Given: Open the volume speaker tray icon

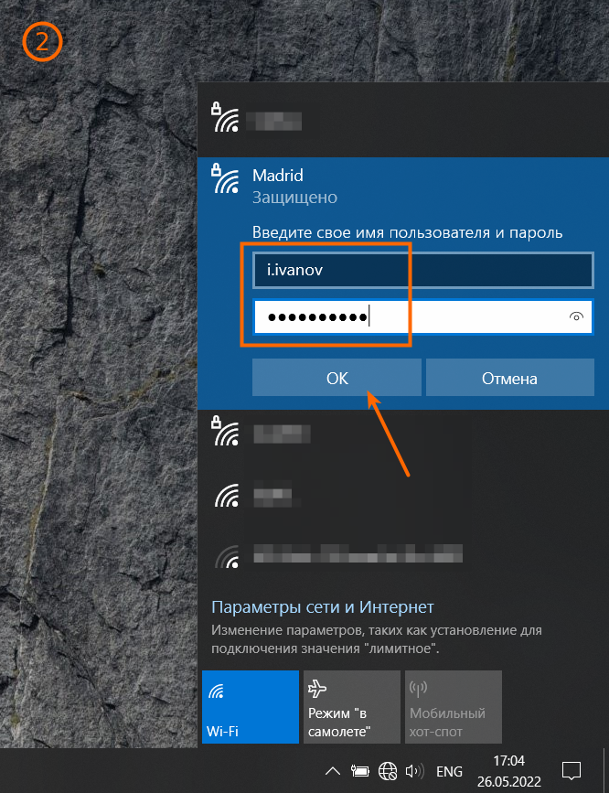Looking at the screenshot, I should point(414,770).
